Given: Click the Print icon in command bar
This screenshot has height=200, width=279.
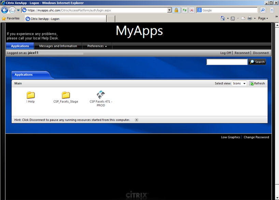Looking at the screenshot, I should click(250, 18).
